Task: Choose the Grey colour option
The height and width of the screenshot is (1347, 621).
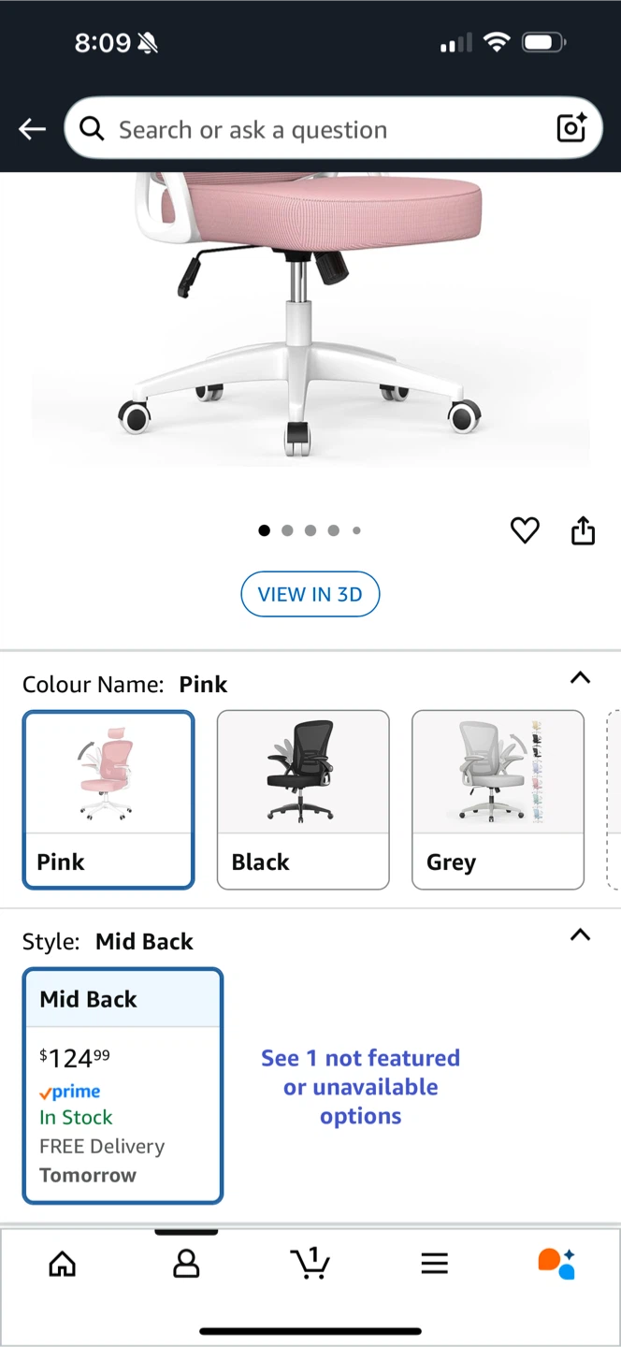Action: click(498, 800)
